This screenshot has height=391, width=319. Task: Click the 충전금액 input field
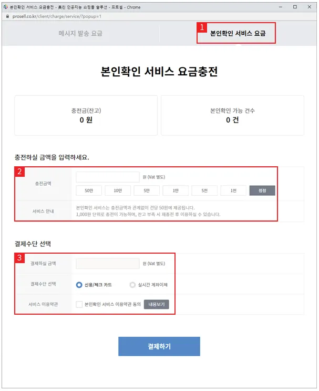click(x=107, y=177)
